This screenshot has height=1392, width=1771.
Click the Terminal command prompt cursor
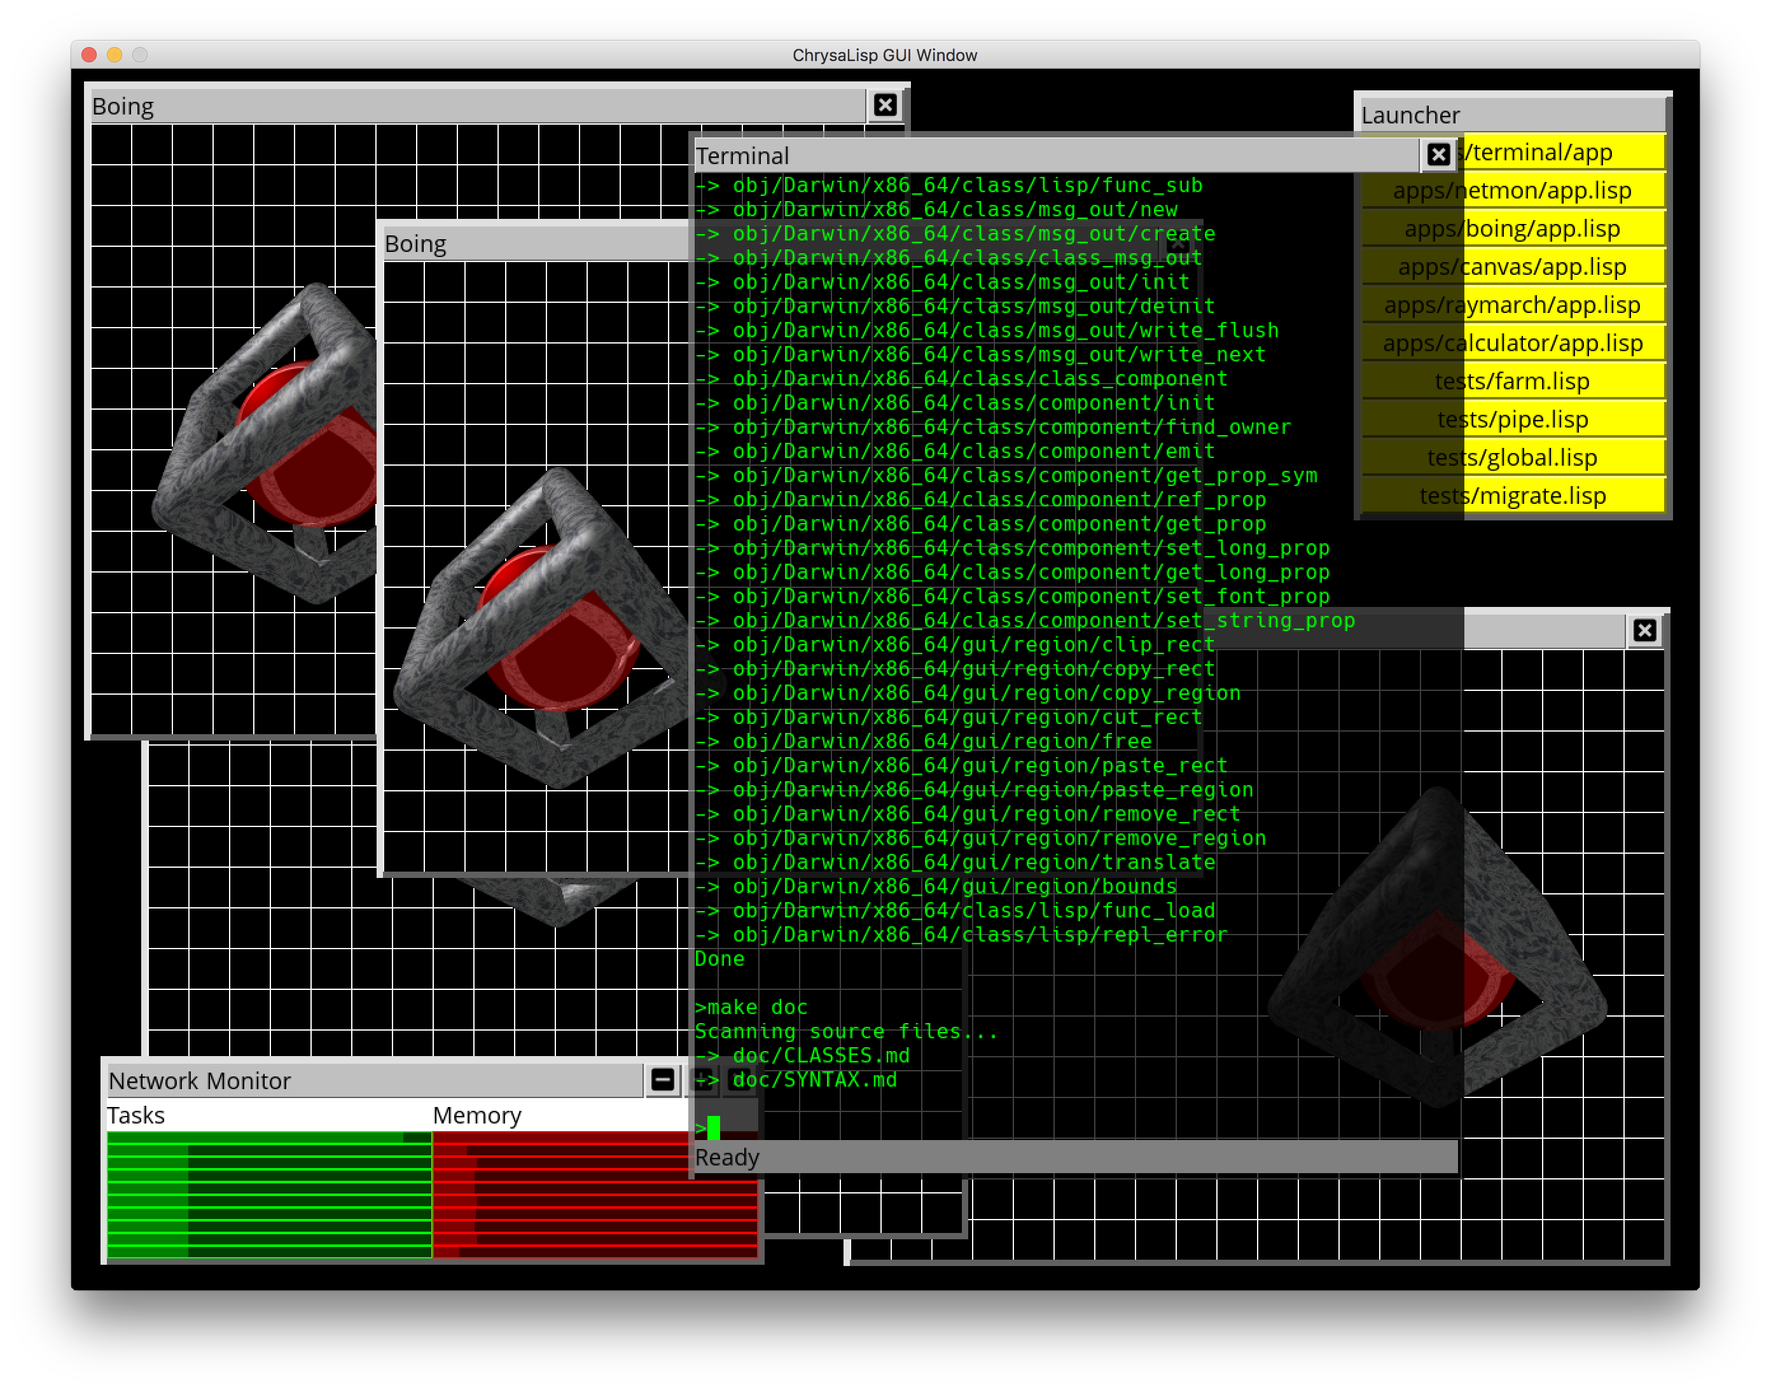point(714,1128)
